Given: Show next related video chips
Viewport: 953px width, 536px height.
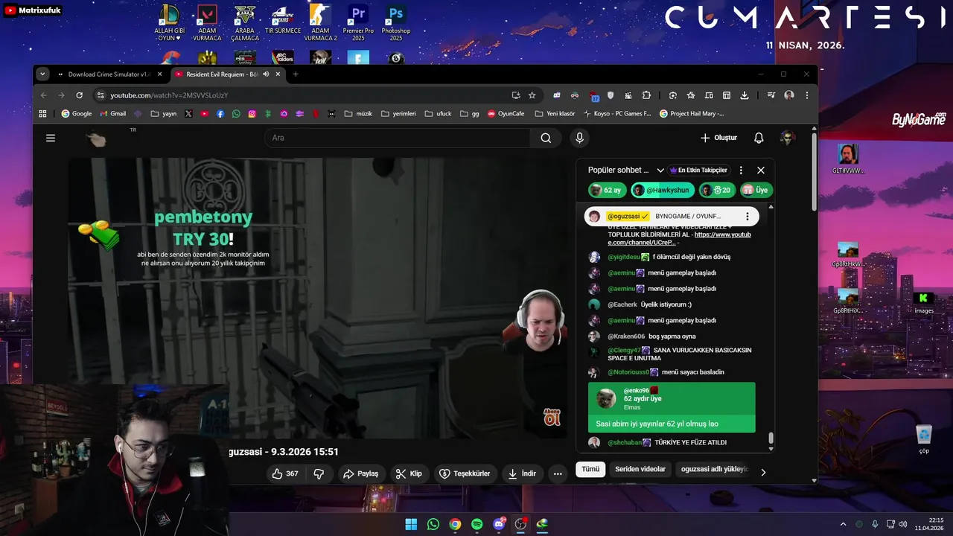Looking at the screenshot, I should point(762,472).
